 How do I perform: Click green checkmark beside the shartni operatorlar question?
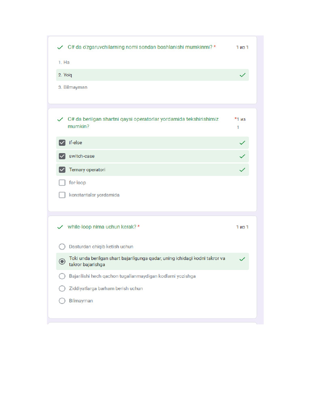pyautogui.click(x=60, y=119)
